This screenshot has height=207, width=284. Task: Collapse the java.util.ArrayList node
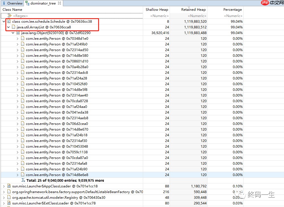pyautogui.click(x=8, y=27)
